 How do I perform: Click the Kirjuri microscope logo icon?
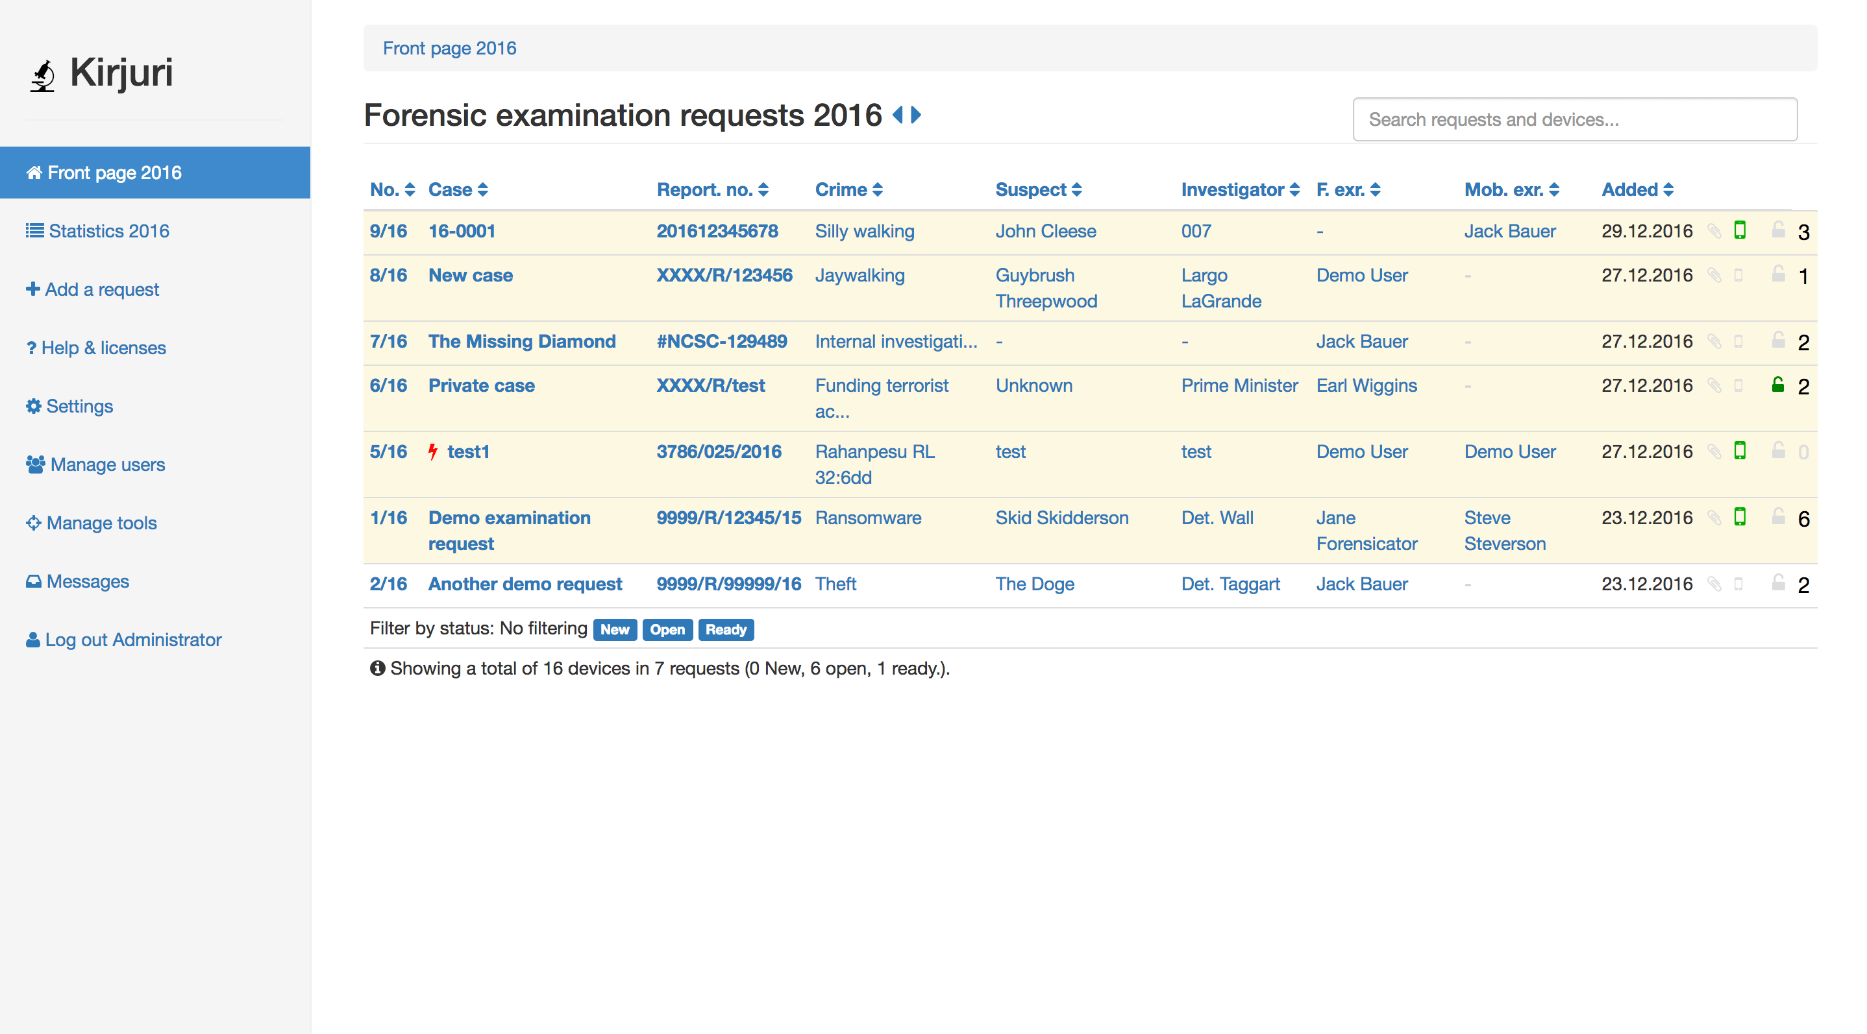[x=43, y=75]
